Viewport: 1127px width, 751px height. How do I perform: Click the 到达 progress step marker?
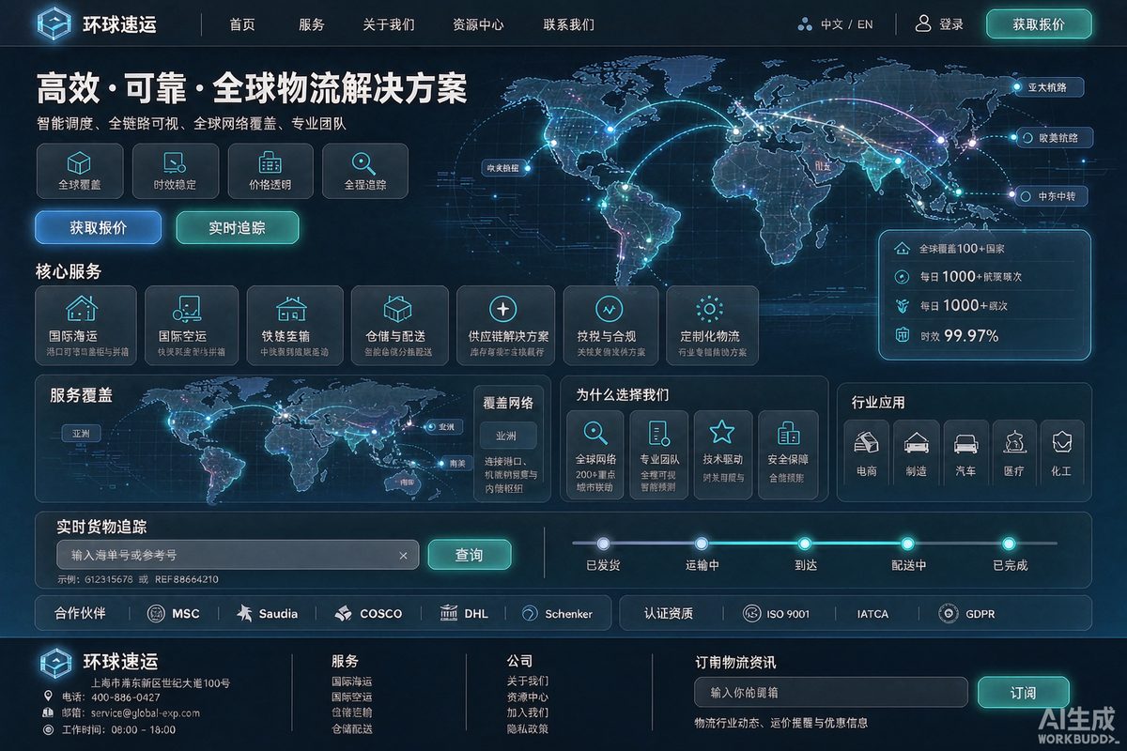805,544
